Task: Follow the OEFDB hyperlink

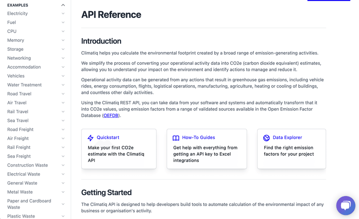Action: click(x=111, y=115)
